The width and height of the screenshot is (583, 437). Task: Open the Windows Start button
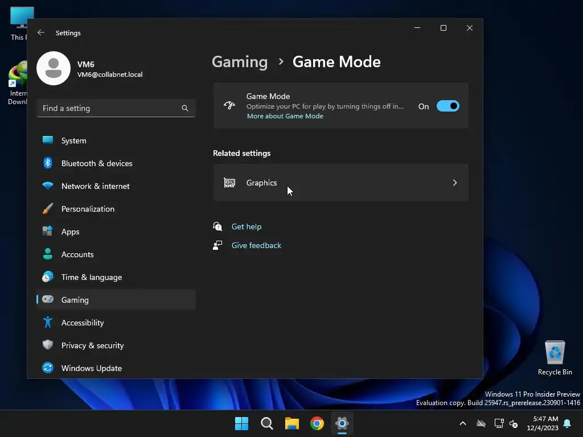tap(241, 423)
